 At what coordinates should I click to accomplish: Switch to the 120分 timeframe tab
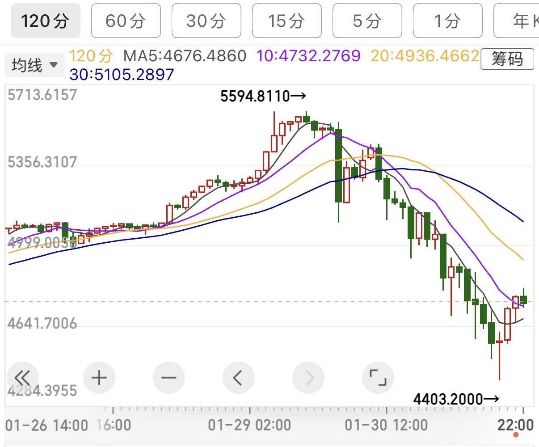pos(46,21)
